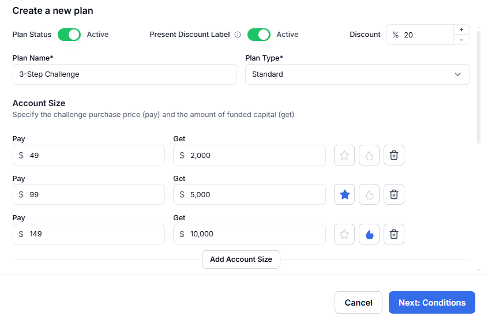Cancel the new plan creation
Image resolution: width=488 pixels, height=320 pixels.
pyautogui.click(x=358, y=303)
